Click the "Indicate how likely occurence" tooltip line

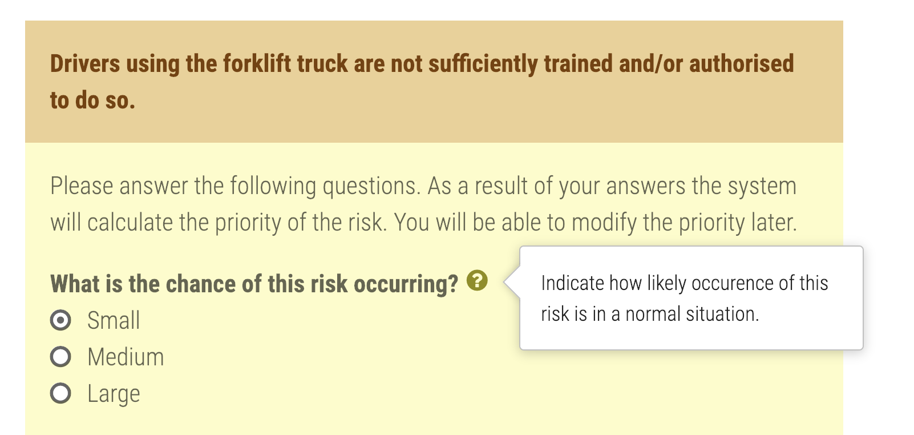684,283
